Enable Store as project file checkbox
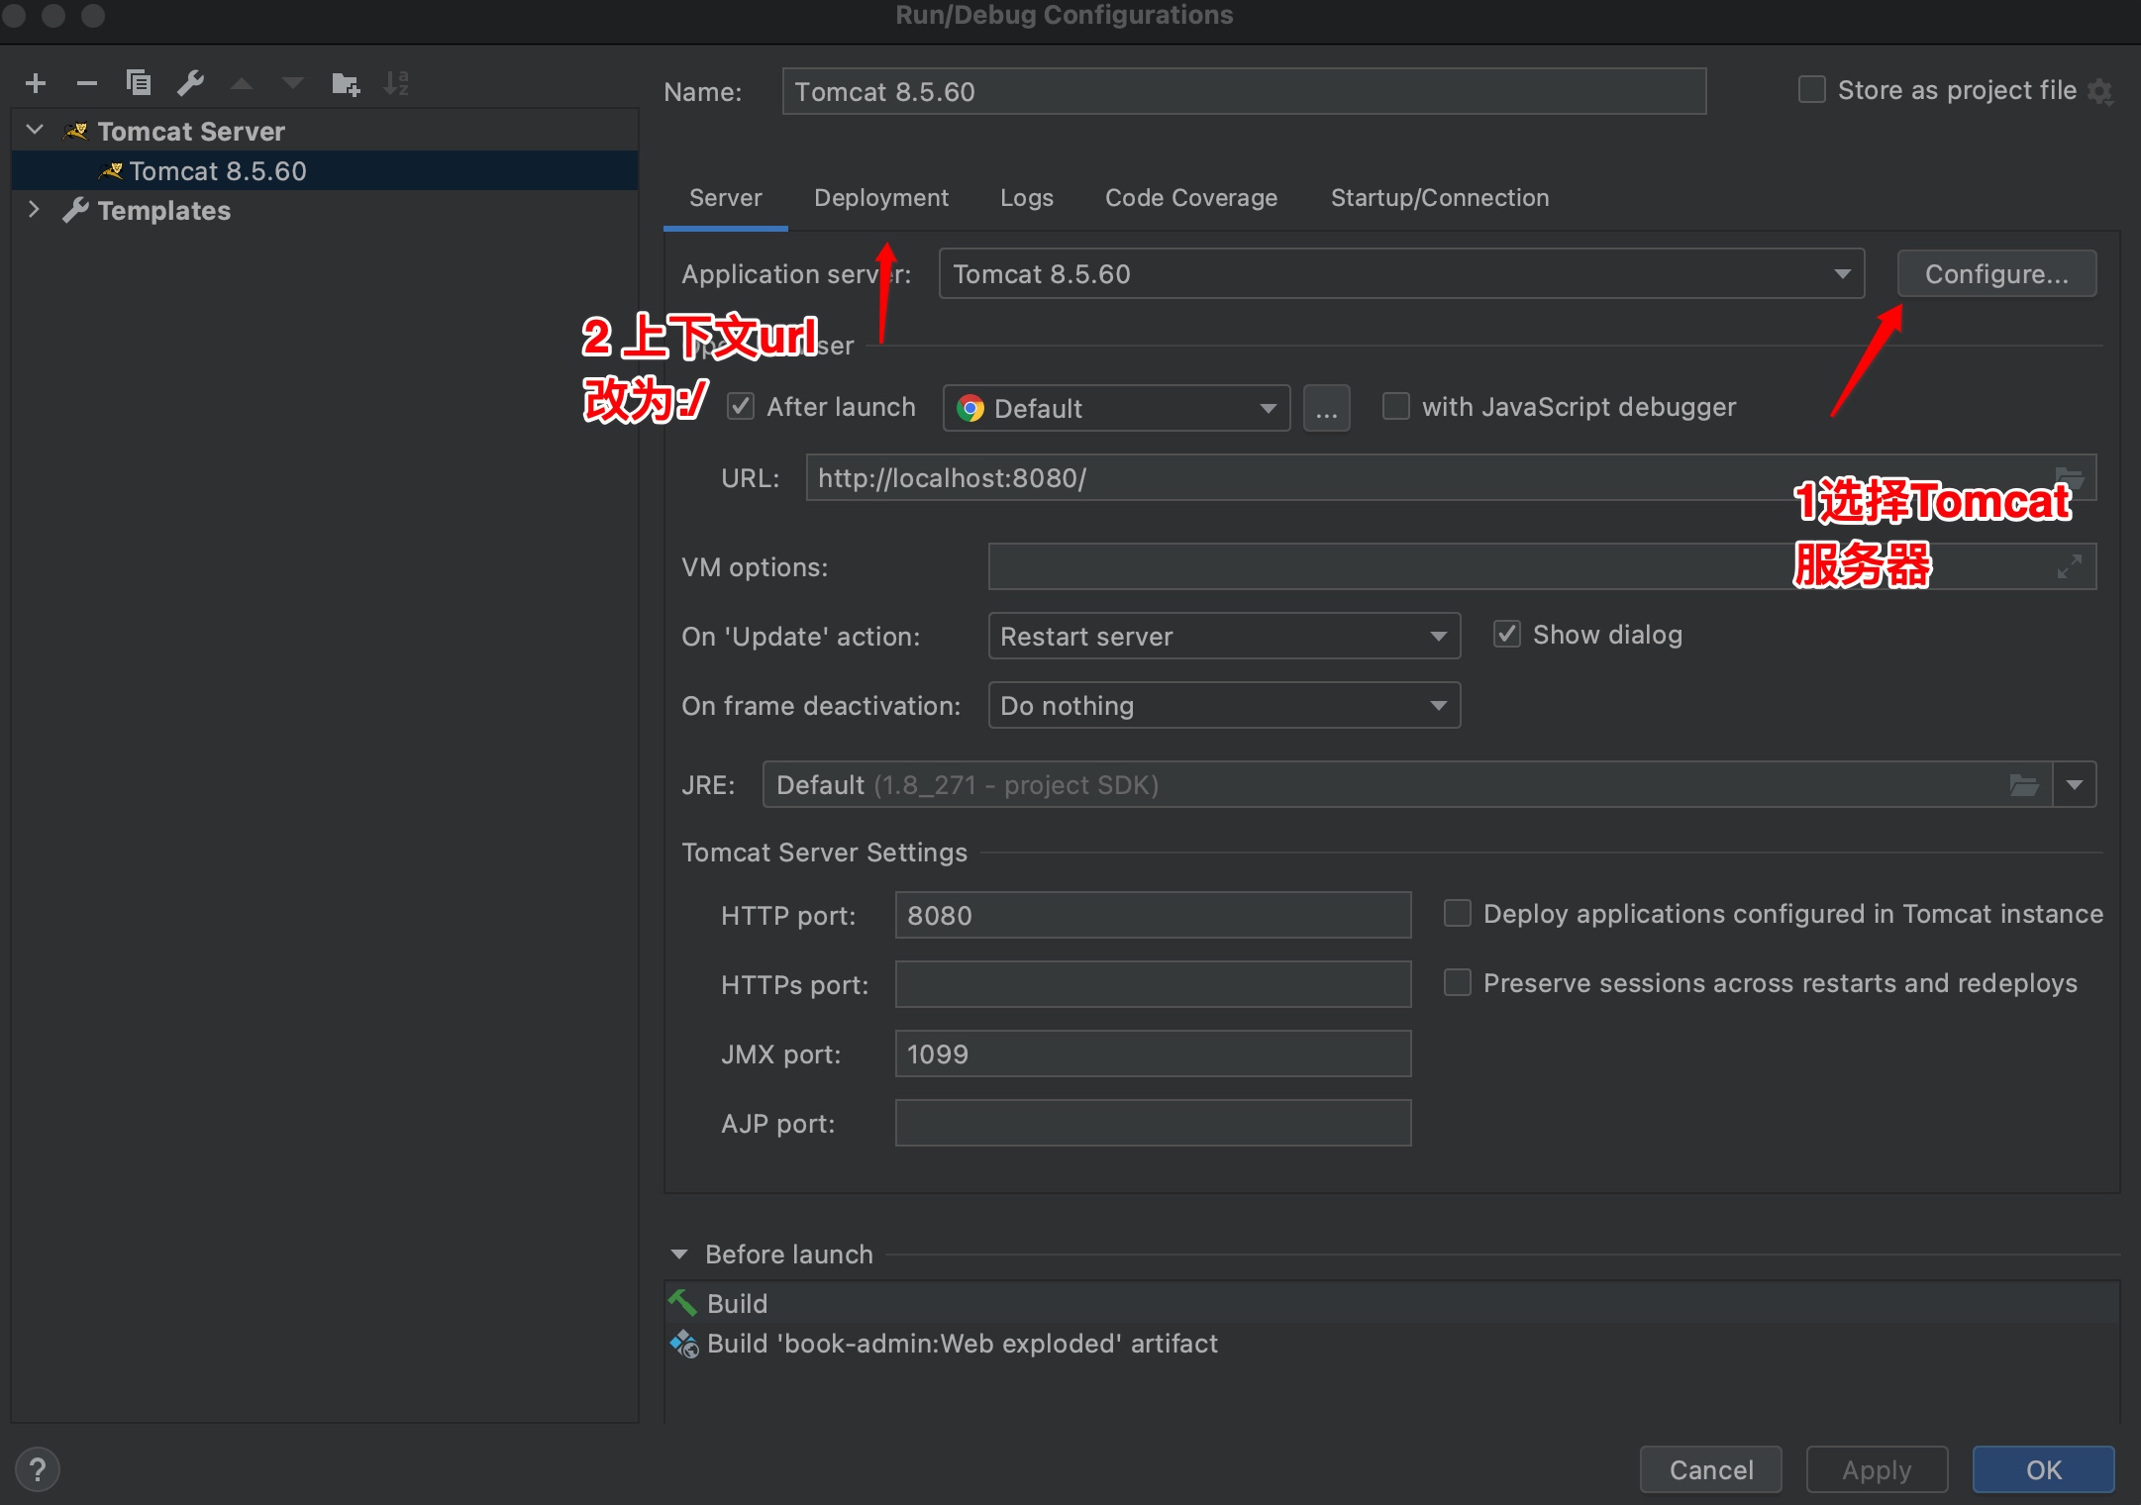The height and width of the screenshot is (1505, 2141). pyautogui.click(x=1811, y=90)
